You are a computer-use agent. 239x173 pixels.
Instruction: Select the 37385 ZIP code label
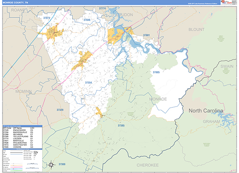(121, 126)
